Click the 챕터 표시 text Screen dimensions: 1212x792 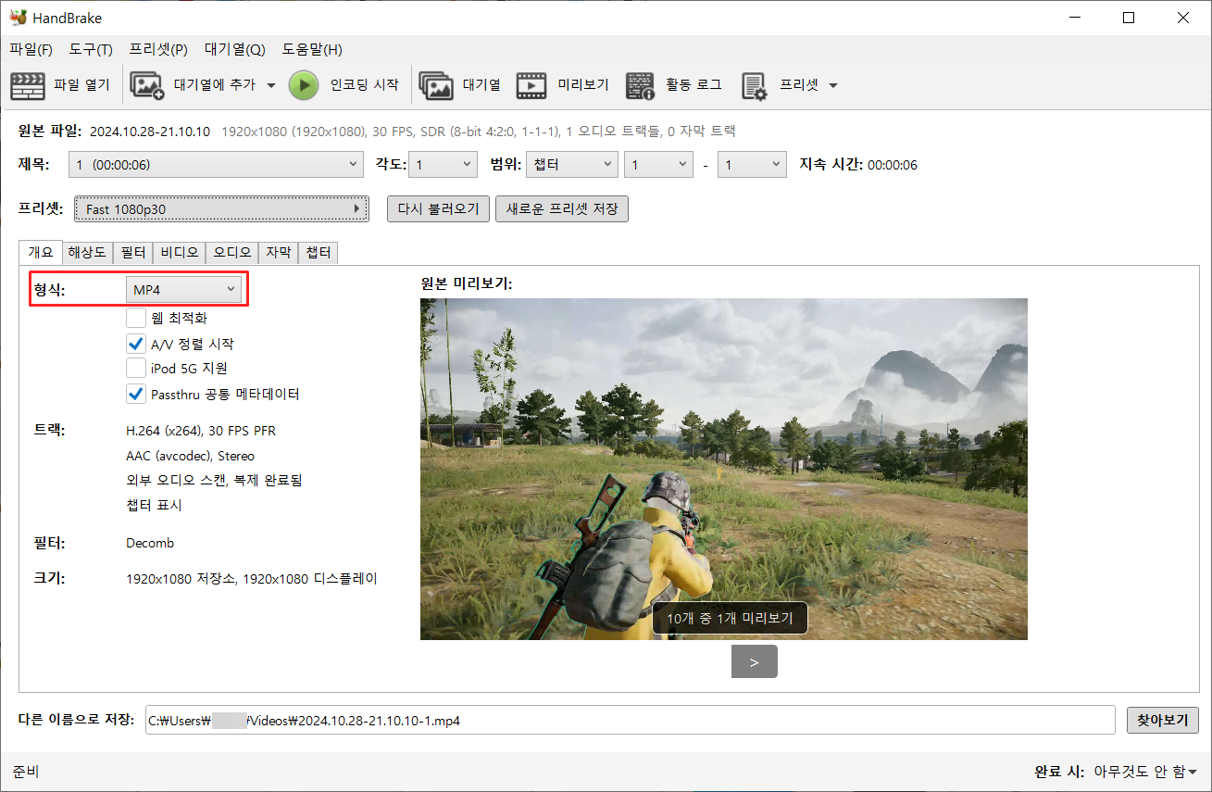pos(154,505)
